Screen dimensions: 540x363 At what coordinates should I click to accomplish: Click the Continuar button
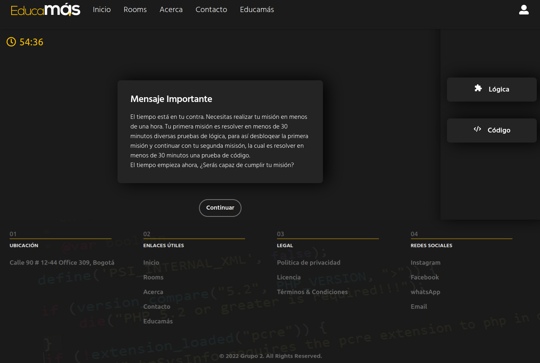(x=220, y=208)
